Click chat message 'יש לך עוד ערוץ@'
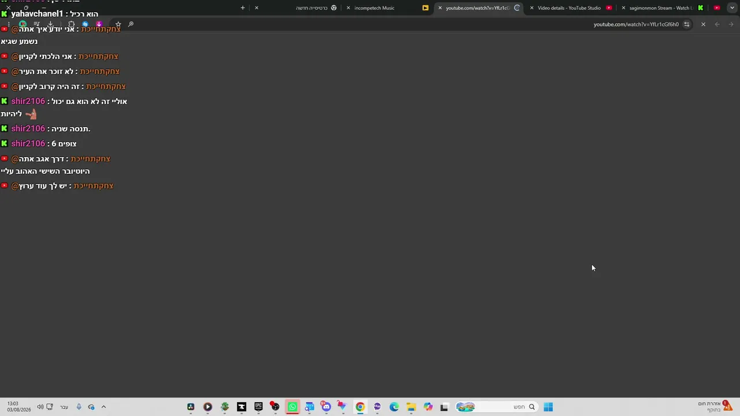Image resolution: width=740 pixels, height=416 pixels. tap(39, 186)
